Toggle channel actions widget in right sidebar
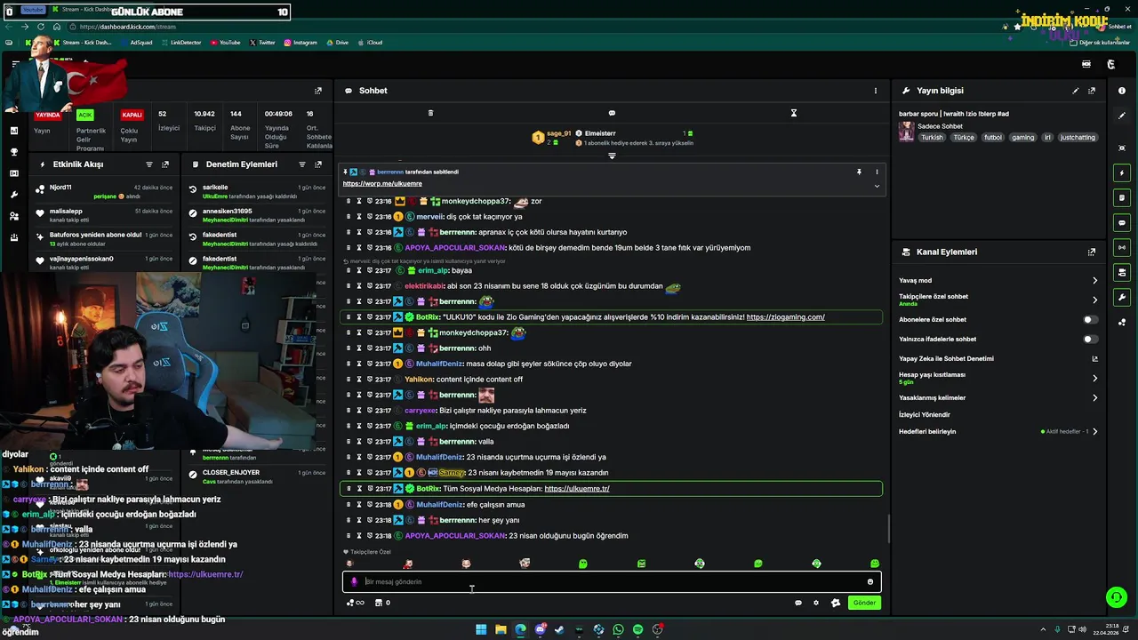 1122,272
